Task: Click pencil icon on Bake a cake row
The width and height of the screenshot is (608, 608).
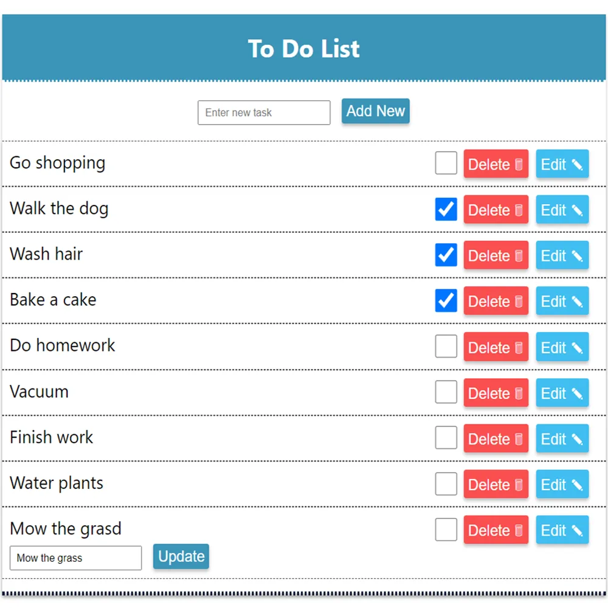Action: click(577, 302)
